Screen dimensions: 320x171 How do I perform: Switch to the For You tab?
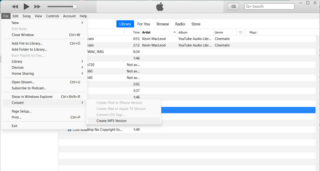[144, 24]
